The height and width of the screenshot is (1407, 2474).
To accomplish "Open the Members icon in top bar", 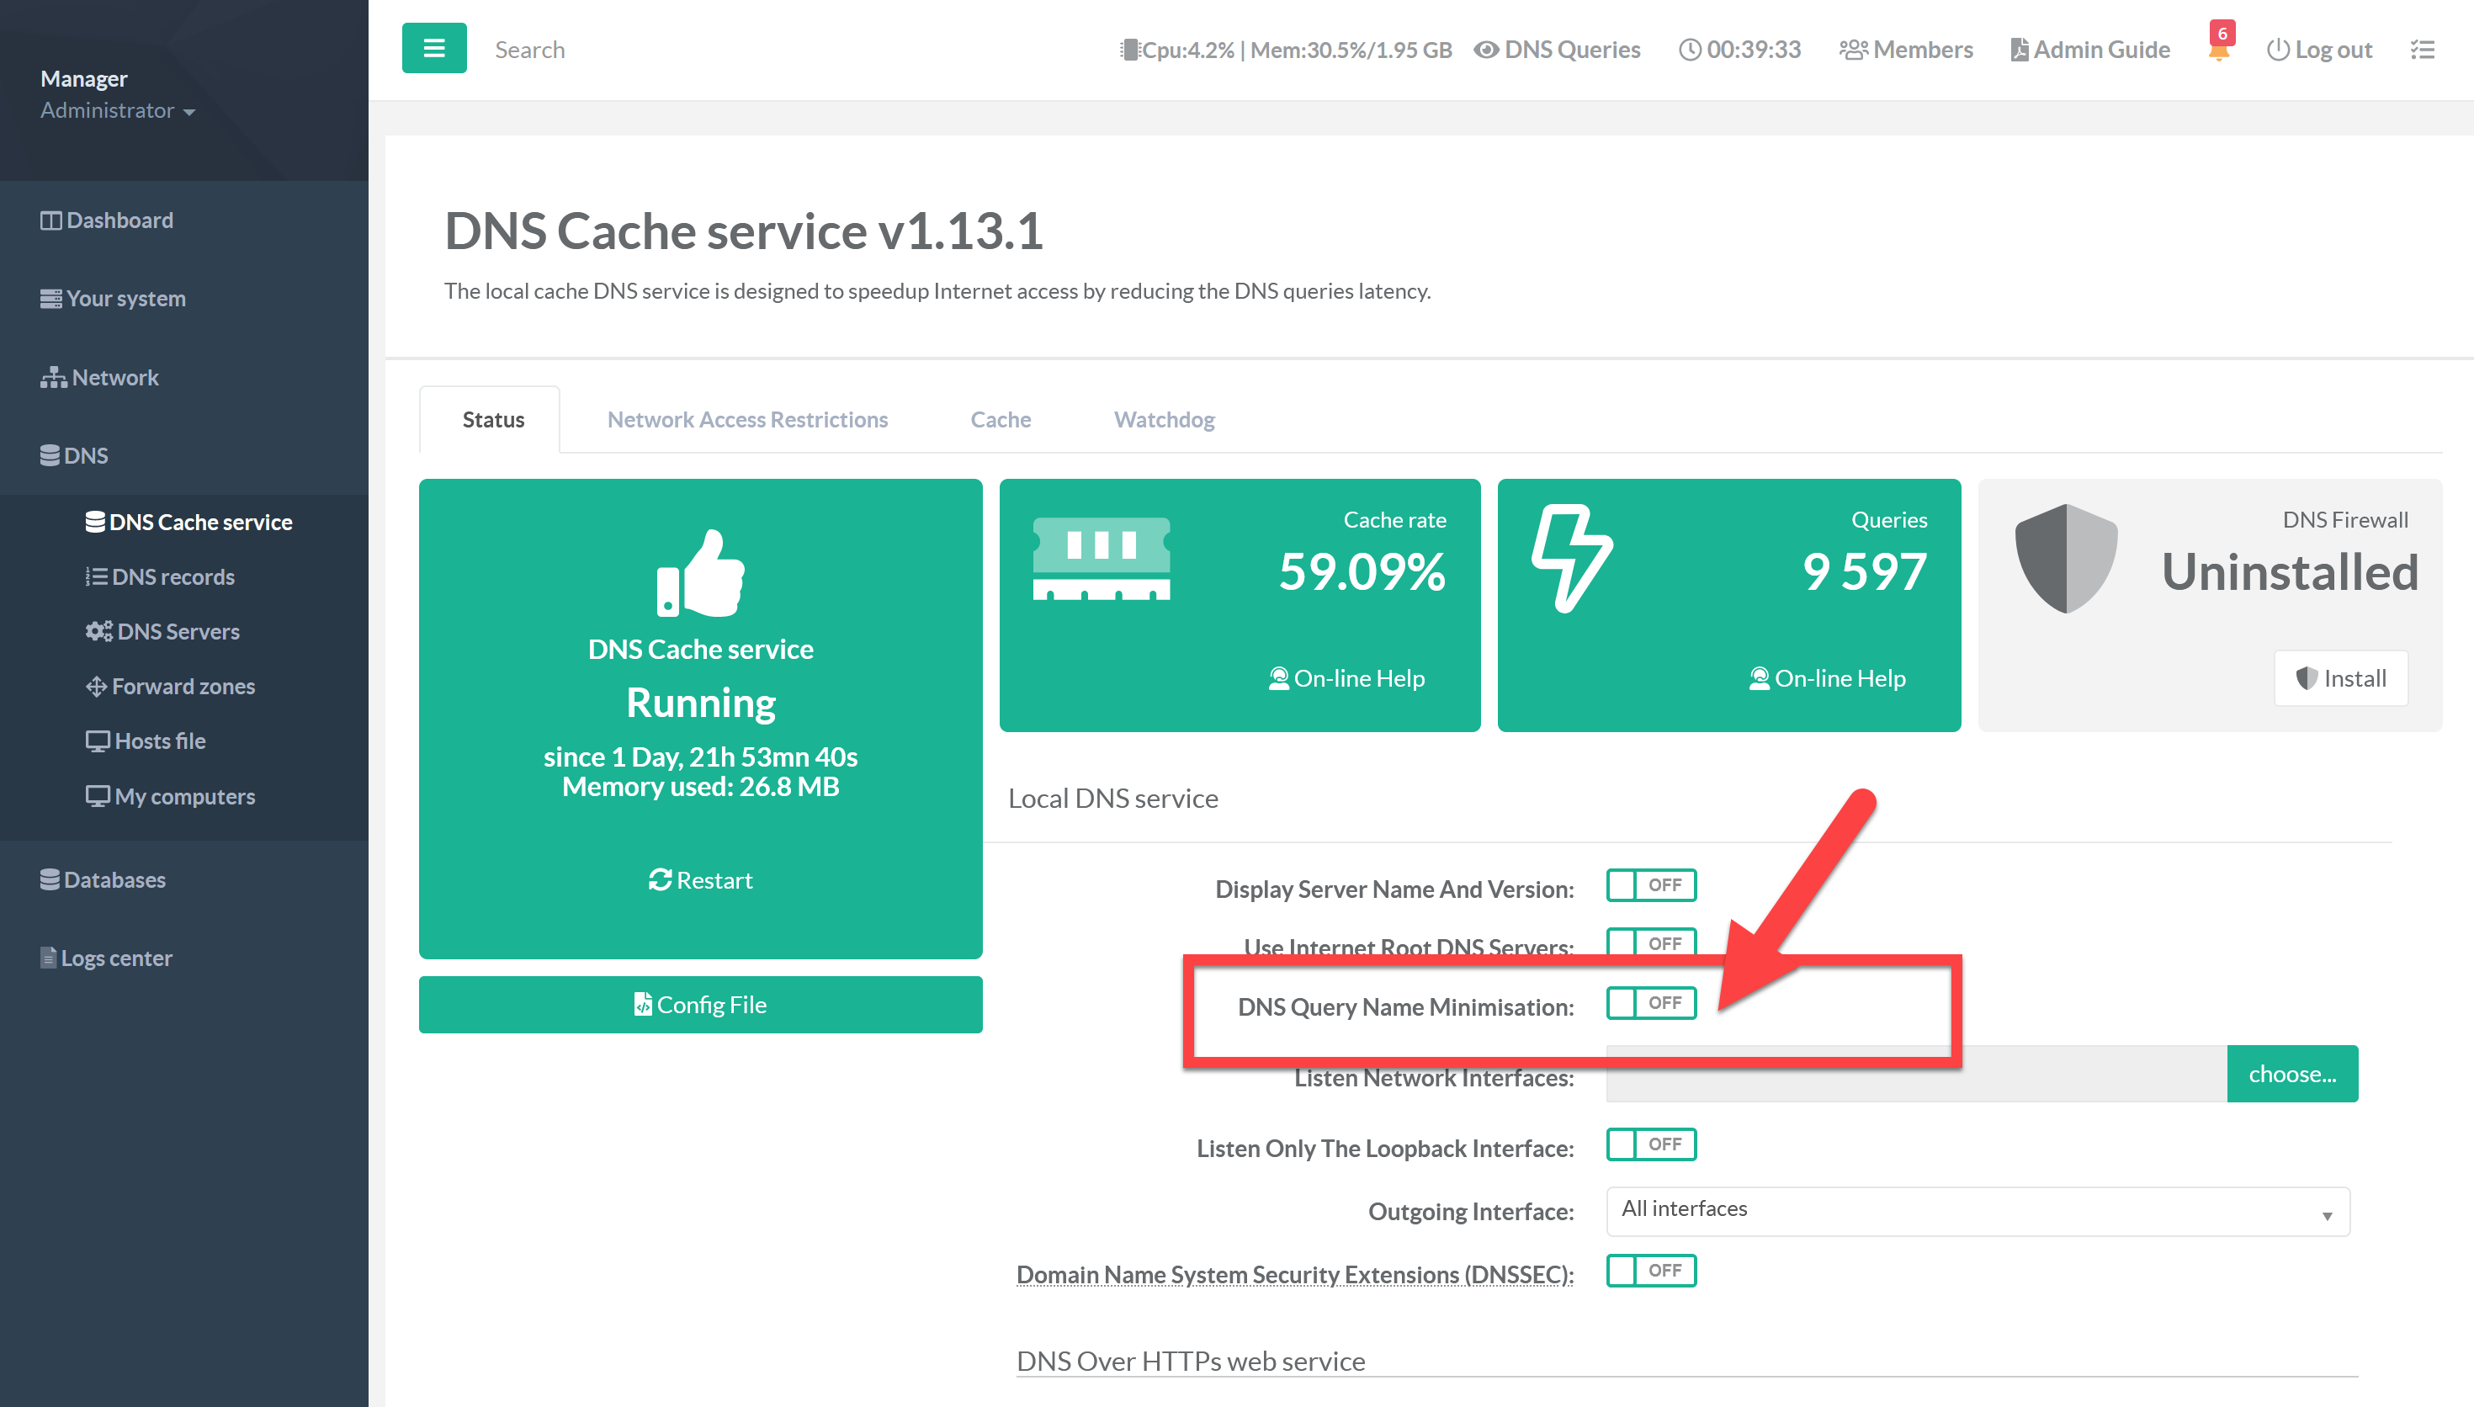I will [x=1852, y=50].
